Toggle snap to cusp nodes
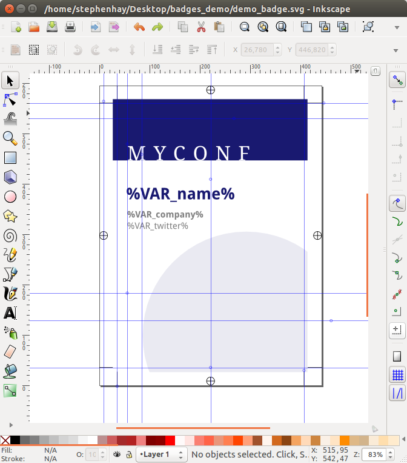407x463 pixels. tap(397, 257)
